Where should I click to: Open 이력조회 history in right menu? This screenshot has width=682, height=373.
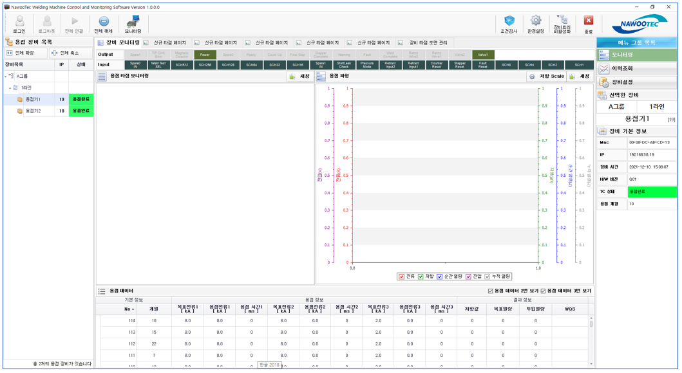621,69
